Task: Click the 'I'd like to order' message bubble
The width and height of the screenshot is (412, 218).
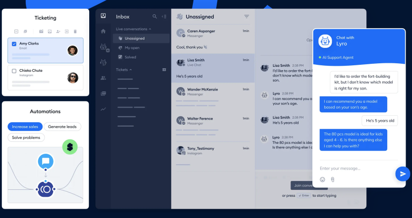Action: [364, 82]
